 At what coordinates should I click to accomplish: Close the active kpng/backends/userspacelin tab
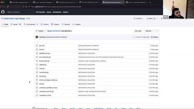(x=123, y=2)
